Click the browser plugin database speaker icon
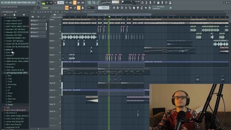The image size is (231, 130). click(x=24, y=15)
